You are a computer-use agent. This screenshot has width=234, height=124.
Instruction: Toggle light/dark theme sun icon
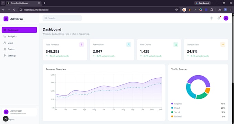click(212, 18)
